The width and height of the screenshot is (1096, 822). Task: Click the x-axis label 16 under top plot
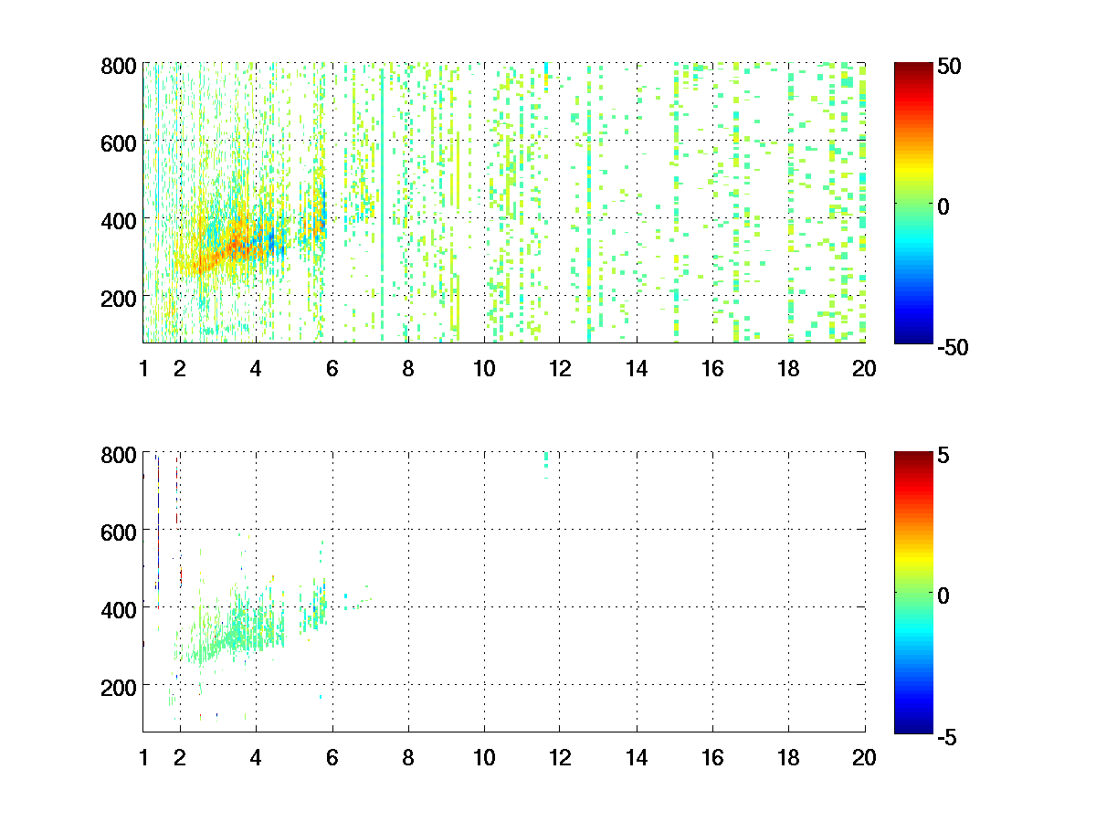click(712, 368)
